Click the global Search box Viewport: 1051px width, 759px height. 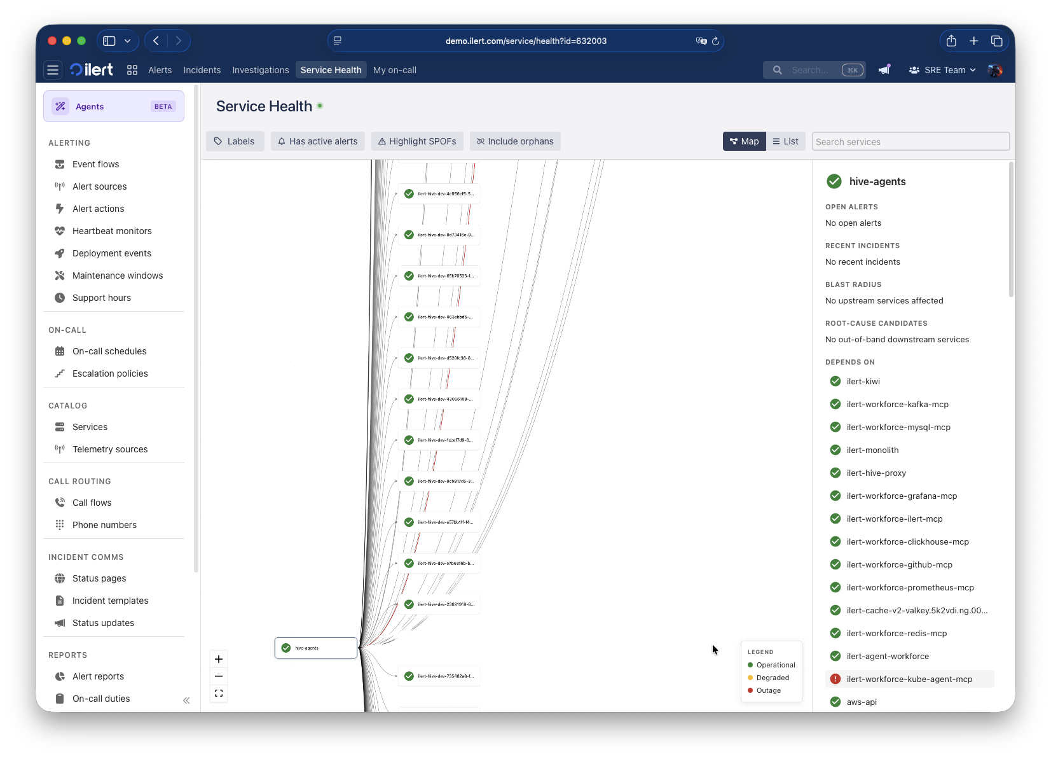[814, 70]
